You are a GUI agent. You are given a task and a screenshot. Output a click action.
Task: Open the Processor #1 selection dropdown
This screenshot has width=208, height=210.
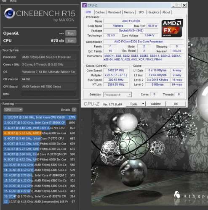[117, 94]
